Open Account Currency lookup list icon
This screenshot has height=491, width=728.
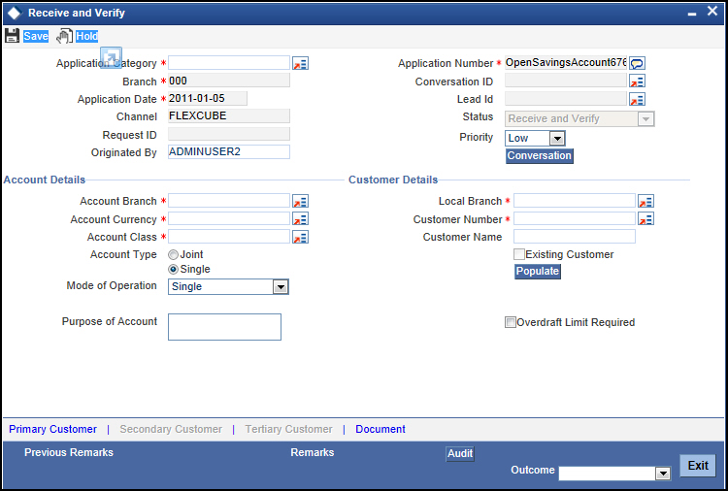point(300,219)
